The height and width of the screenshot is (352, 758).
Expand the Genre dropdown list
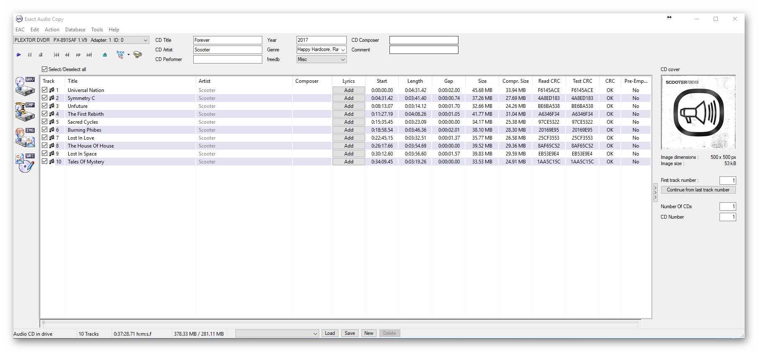(343, 50)
